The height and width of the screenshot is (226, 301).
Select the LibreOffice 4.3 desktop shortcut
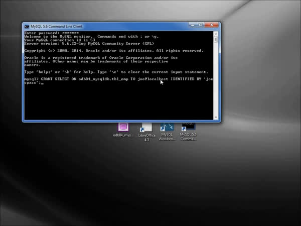click(x=147, y=132)
